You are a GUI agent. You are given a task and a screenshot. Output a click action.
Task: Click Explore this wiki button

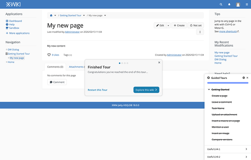pos(146,90)
